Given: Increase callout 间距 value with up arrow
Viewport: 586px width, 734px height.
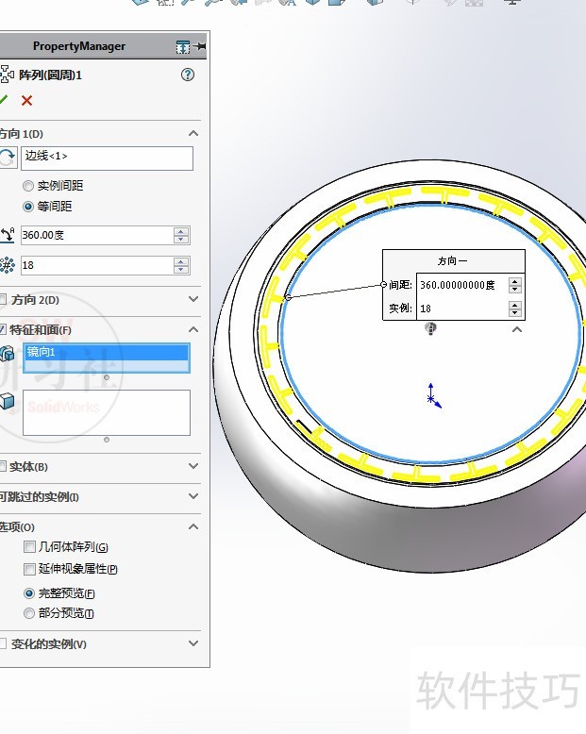Looking at the screenshot, I should (515, 281).
